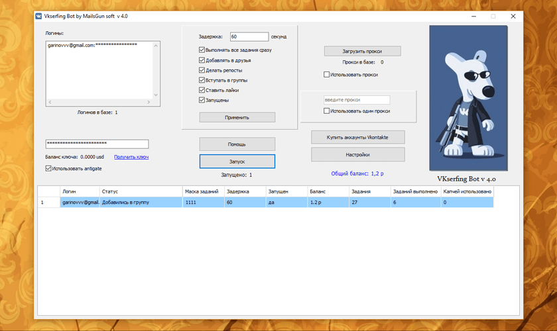Viewport: 557px width, 331px height.
Task: Click the '27' tasks cell
Action: pyautogui.click(x=370, y=202)
